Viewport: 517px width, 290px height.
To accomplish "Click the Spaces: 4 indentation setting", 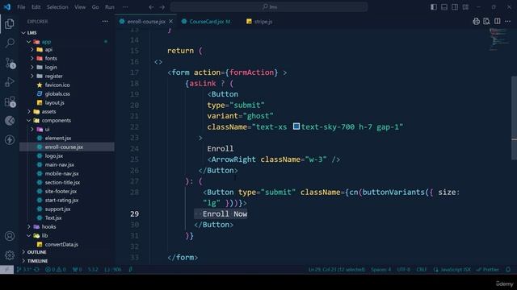I will (380, 269).
